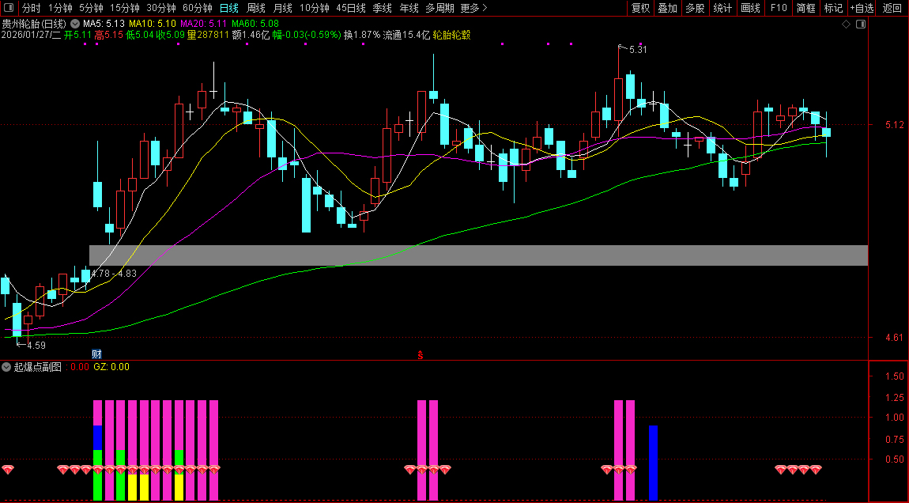Image resolution: width=909 pixels, height=503 pixels.
Task: Activate the 画线 drawing tools
Action: (x=750, y=8)
